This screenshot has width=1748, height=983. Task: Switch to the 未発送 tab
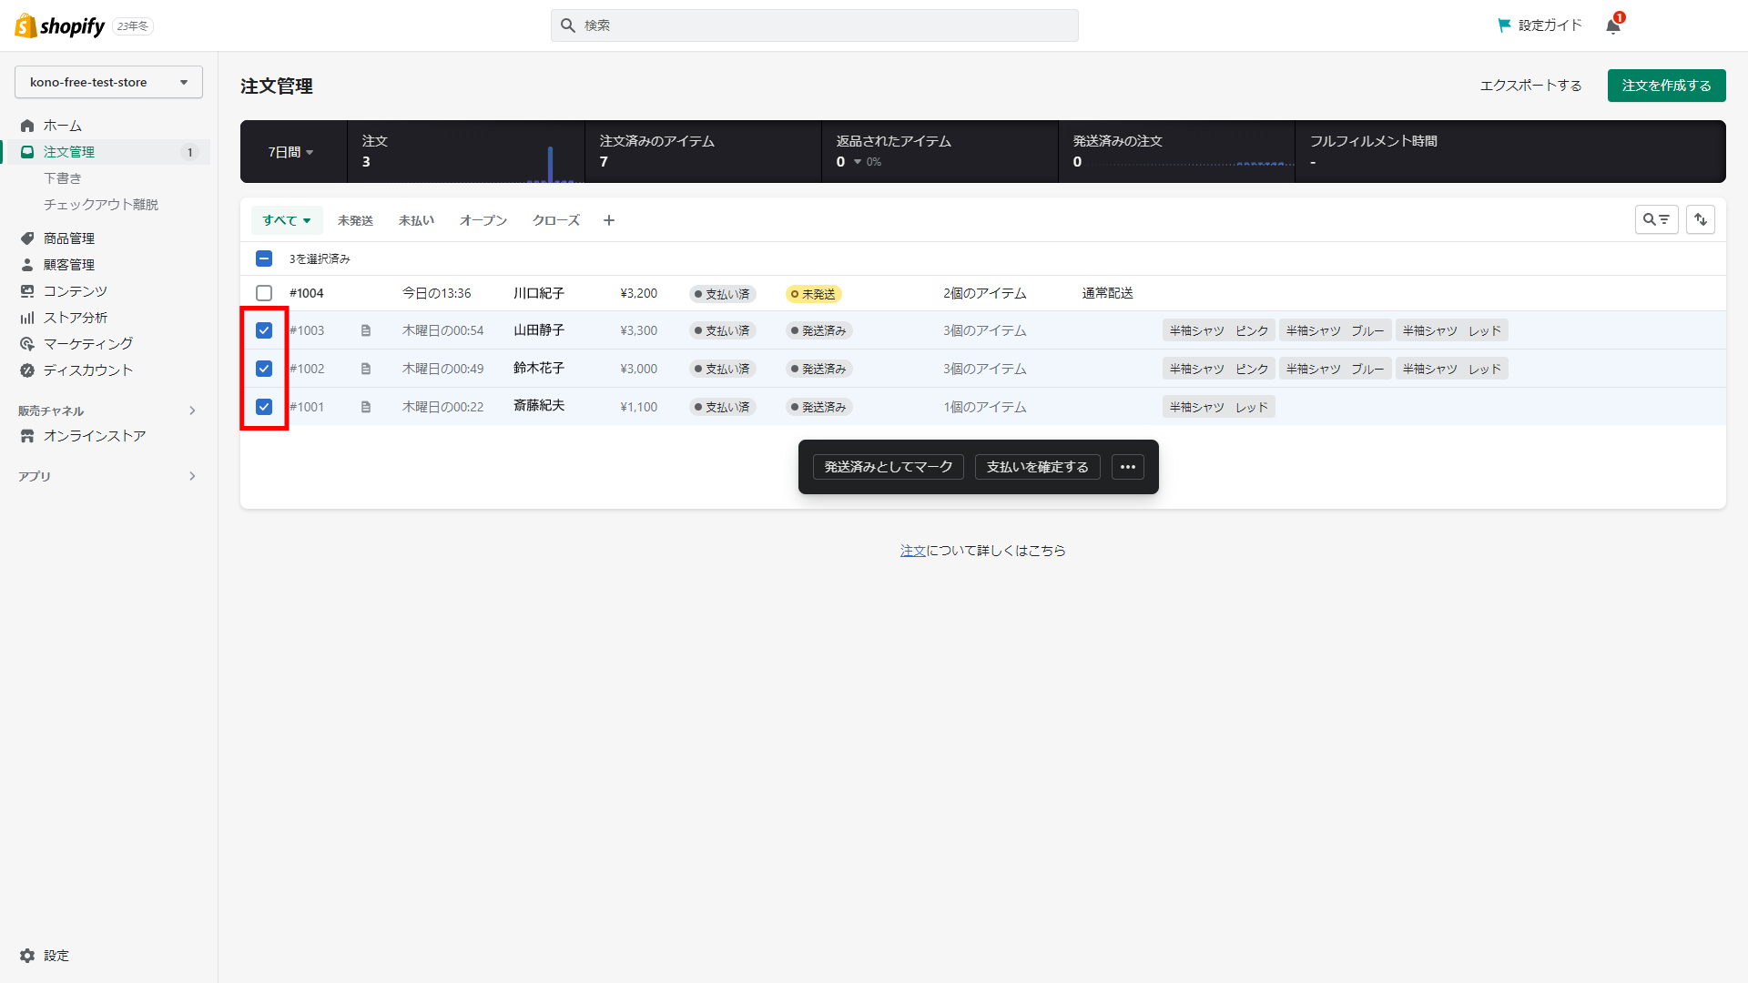click(x=355, y=220)
